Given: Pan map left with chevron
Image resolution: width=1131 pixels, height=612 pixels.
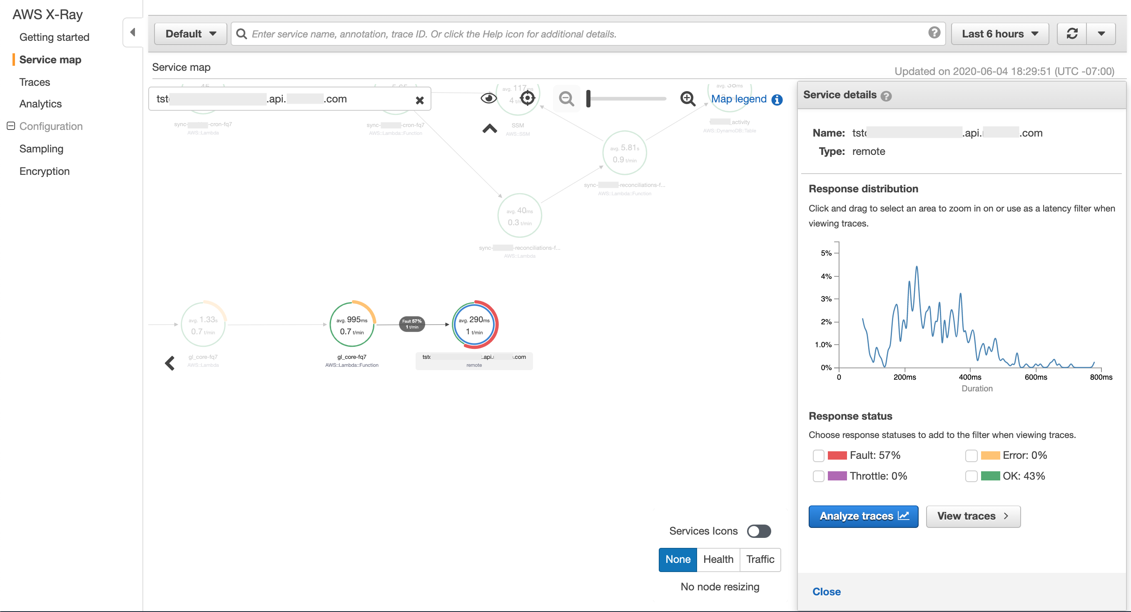Looking at the screenshot, I should click(x=170, y=363).
